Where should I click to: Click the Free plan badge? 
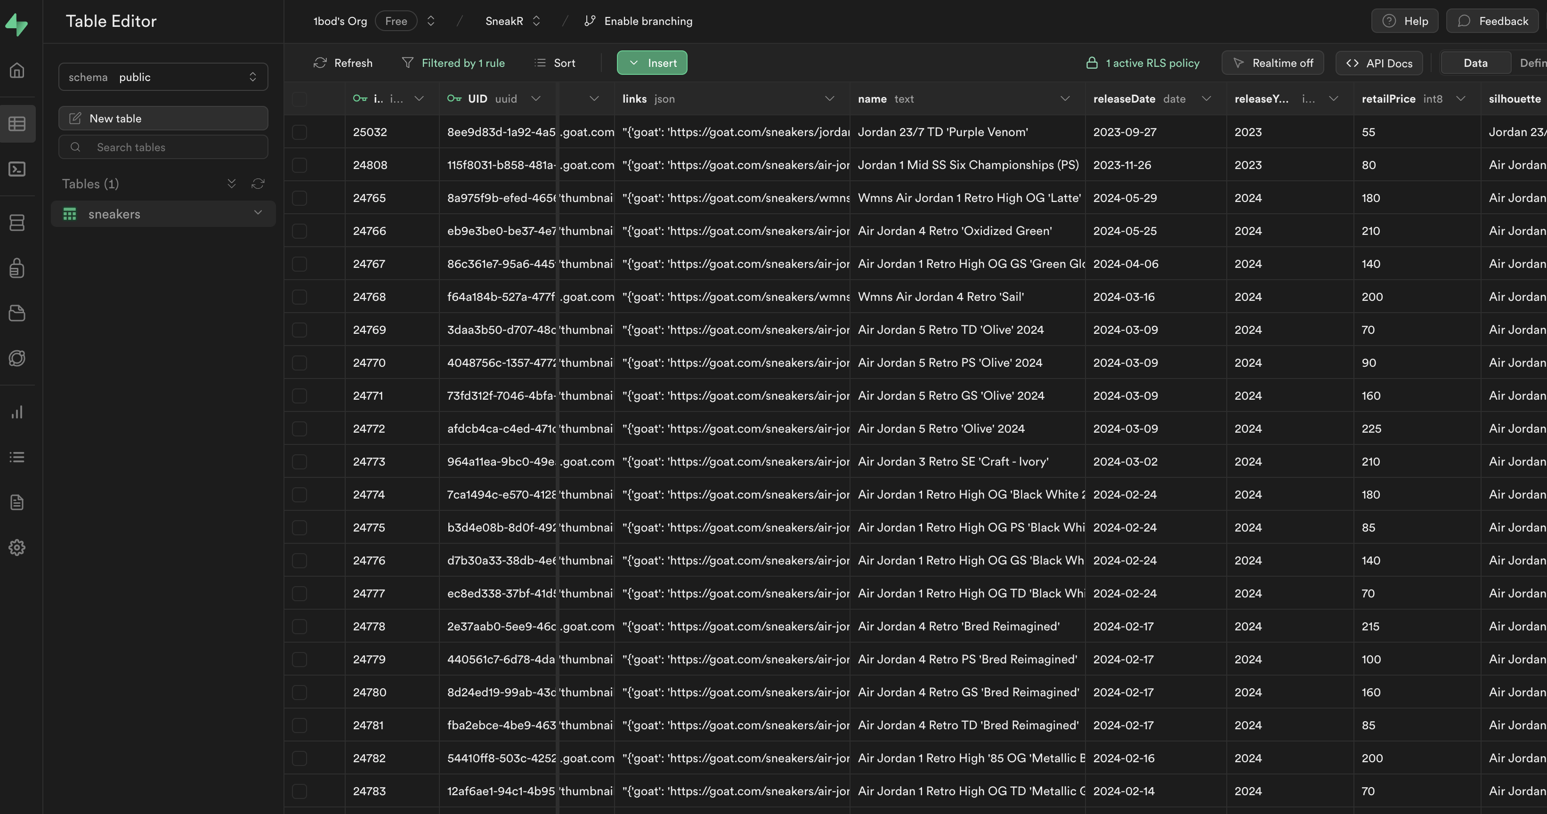pyautogui.click(x=396, y=21)
